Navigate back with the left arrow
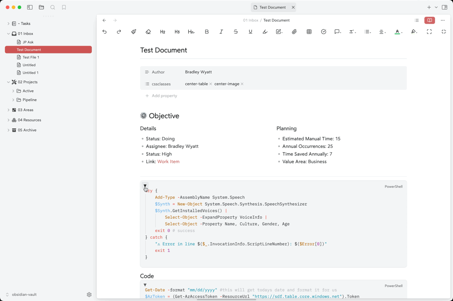453x301 pixels. click(104, 20)
